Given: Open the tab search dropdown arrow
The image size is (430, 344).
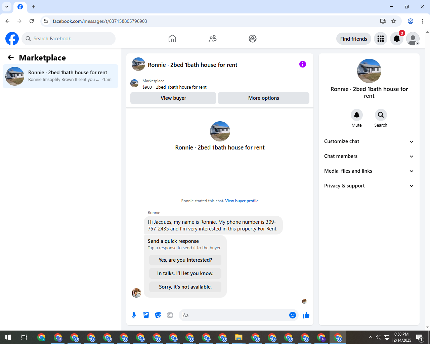Looking at the screenshot, I should coord(7,7).
